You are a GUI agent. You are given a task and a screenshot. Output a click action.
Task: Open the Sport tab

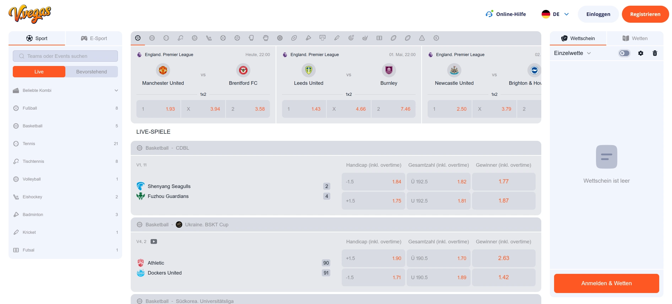coord(37,38)
